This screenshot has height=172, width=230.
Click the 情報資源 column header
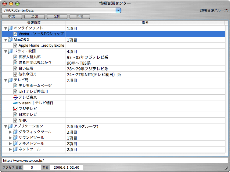click(34, 23)
